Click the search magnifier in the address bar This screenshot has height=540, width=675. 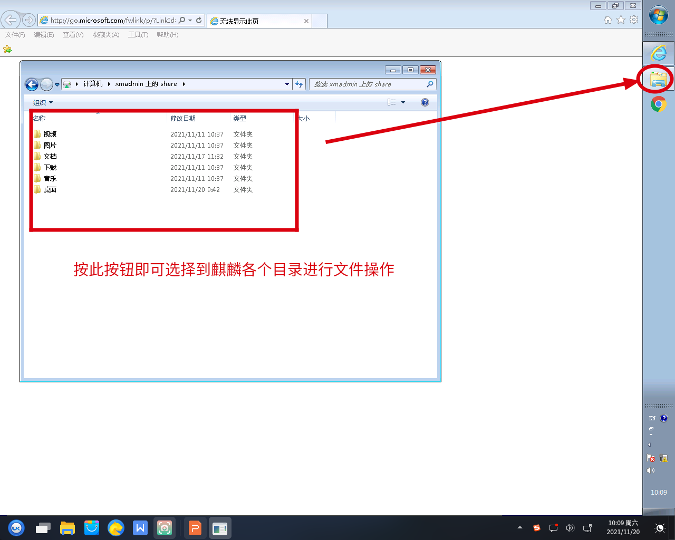(182, 21)
